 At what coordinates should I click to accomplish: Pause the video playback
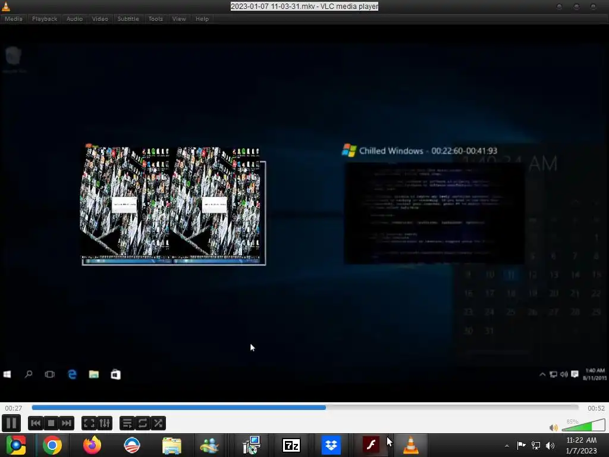11,423
